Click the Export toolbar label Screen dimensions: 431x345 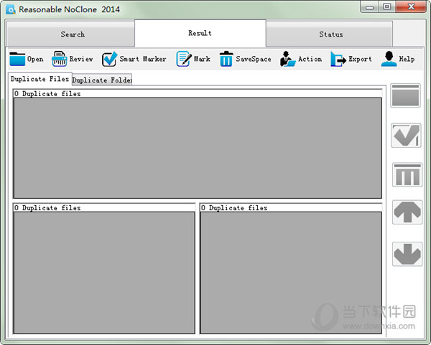click(360, 59)
